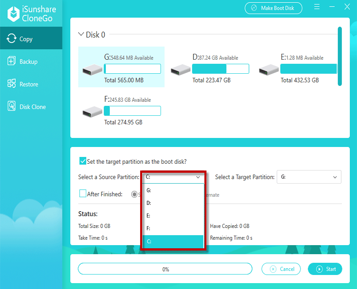Click the F: drive usage bar

[132, 111]
